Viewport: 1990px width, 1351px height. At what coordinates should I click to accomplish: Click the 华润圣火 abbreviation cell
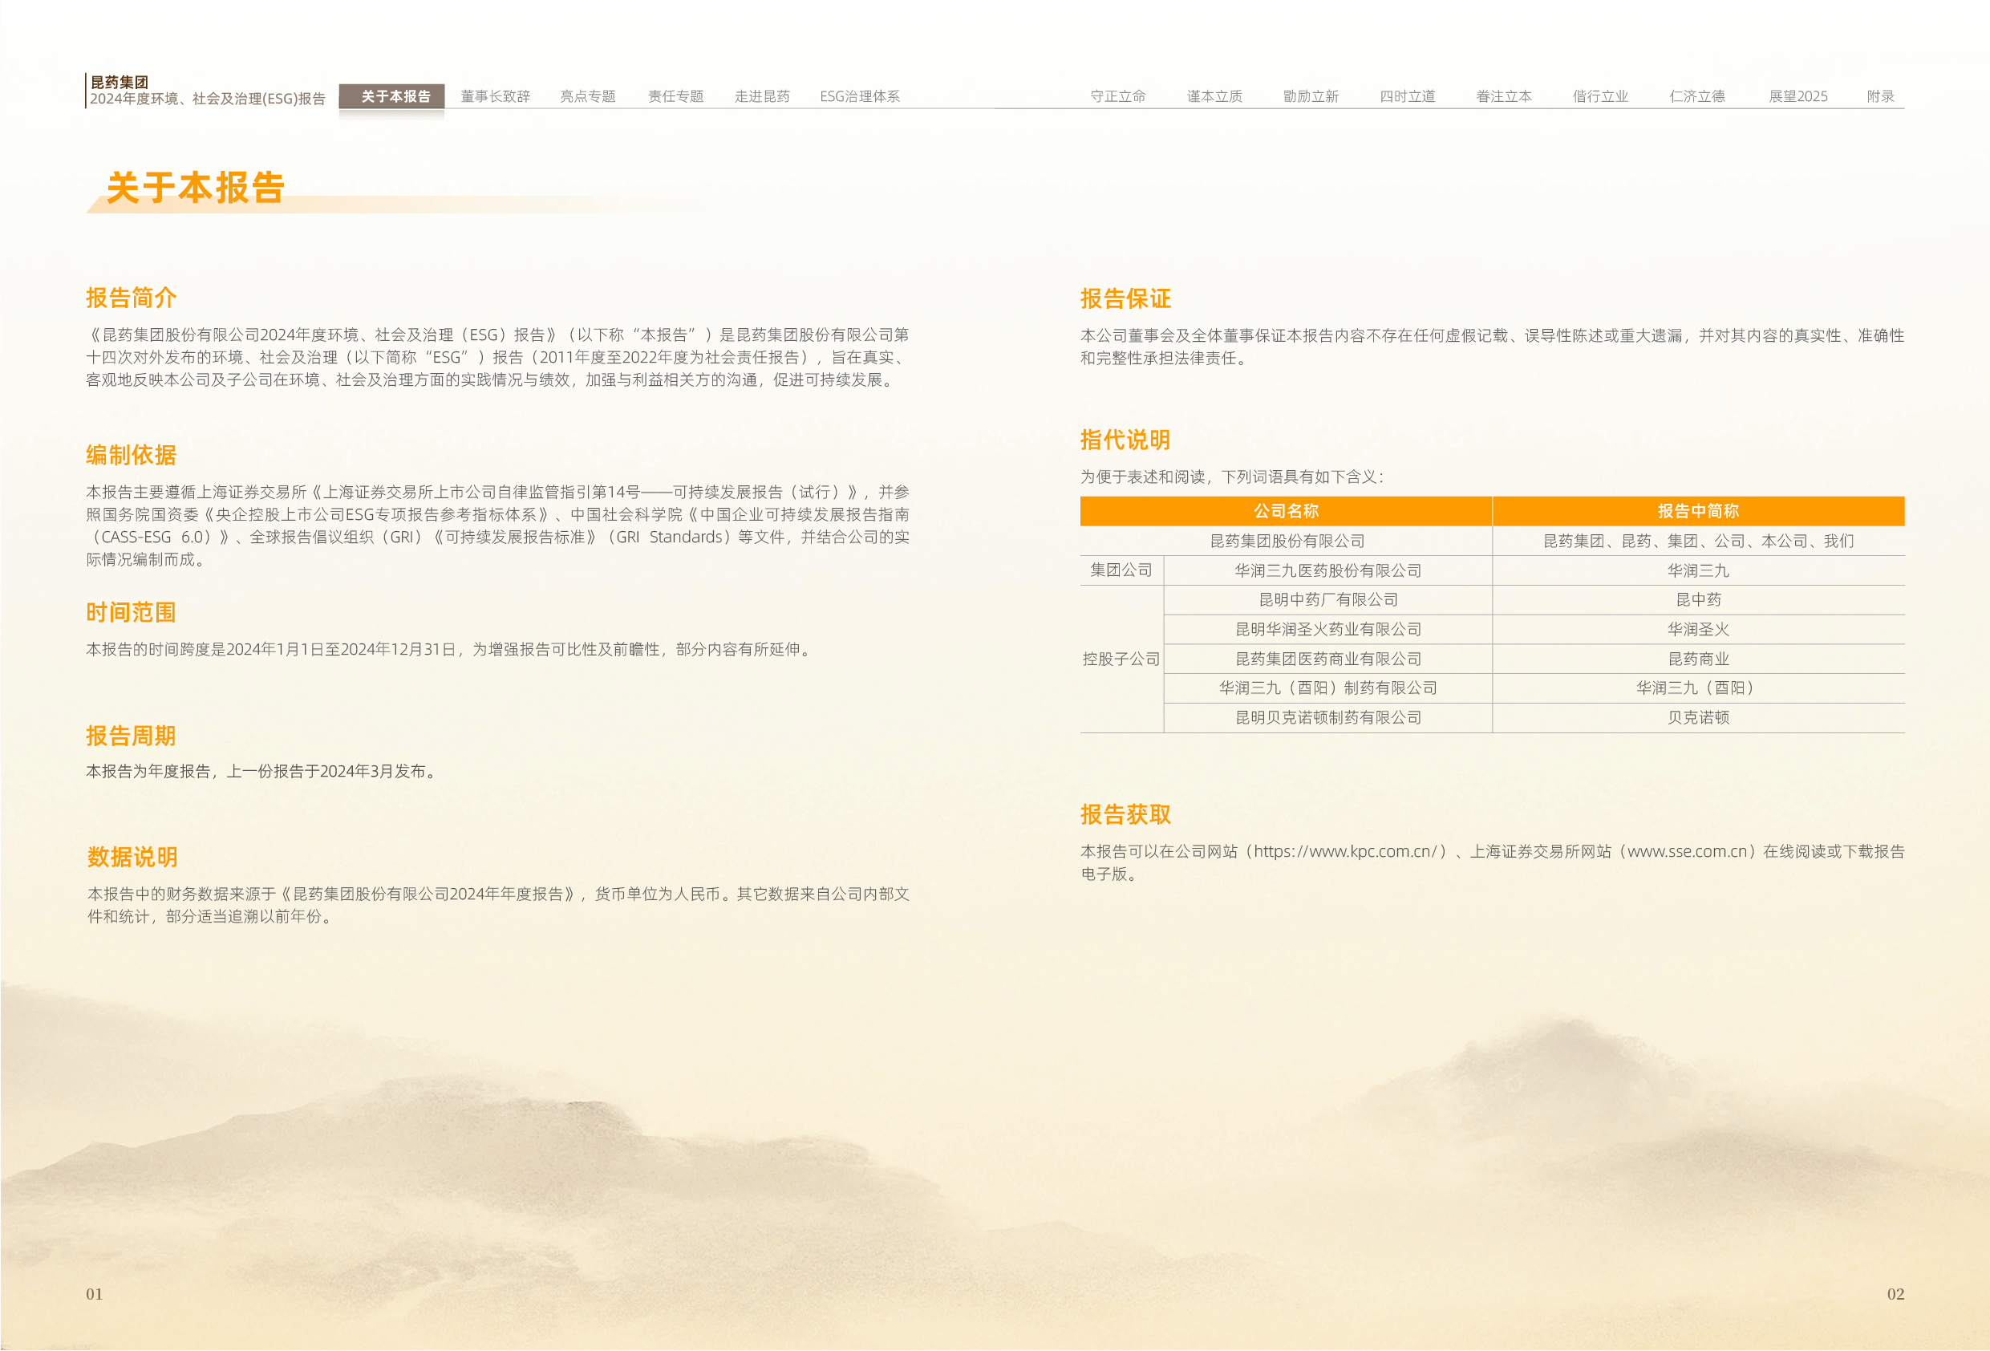[1698, 630]
